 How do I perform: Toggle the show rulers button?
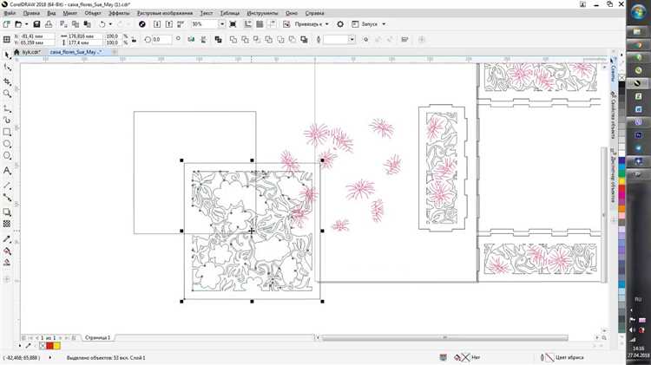(x=248, y=24)
